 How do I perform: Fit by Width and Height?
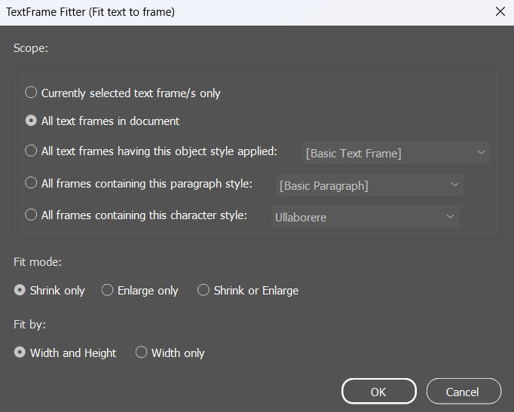20,352
